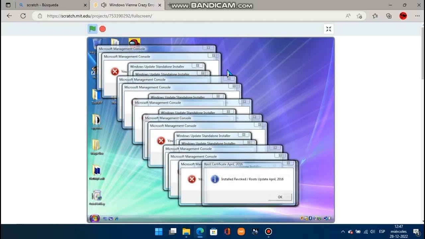Image resolution: width=425 pixels, height=239 pixels.
Task: Click OK in the Root Certificate dialog
Action: (280, 197)
